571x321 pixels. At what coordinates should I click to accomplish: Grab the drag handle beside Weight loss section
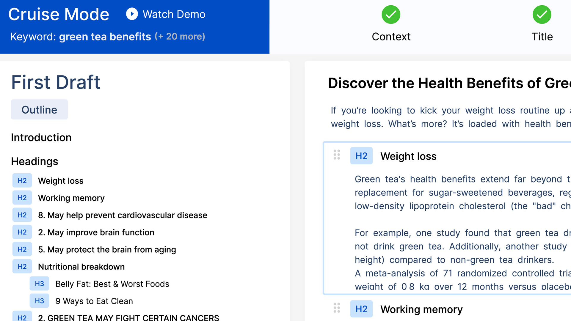(337, 155)
